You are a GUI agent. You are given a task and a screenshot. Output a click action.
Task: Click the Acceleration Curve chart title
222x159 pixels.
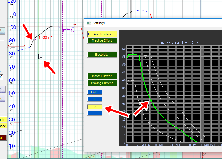[181, 43]
